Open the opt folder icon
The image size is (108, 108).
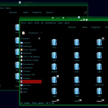pyautogui.click(x=99, y=67)
